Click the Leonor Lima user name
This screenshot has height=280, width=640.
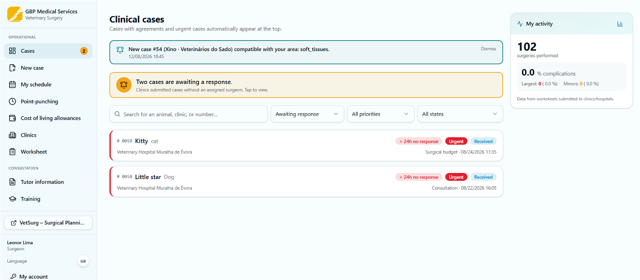(x=20, y=242)
